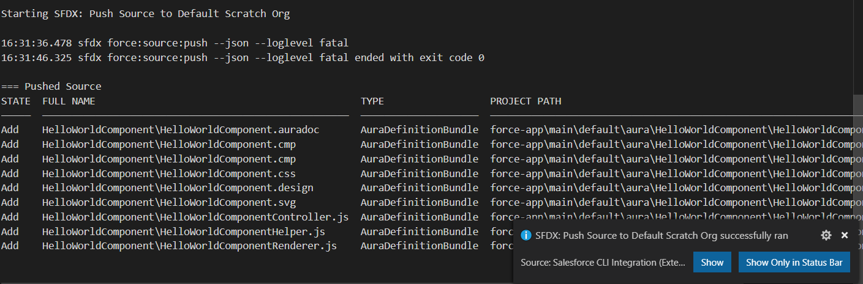This screenshot has height=284, width=863.
Task: Click the blue info icon in the notification
Action: 526,235
